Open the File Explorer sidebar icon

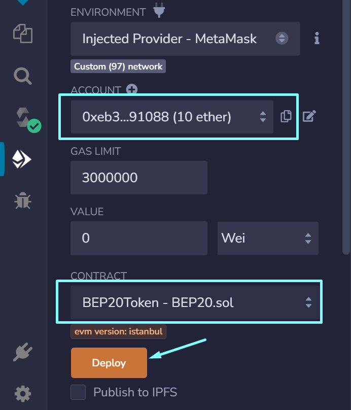coord(23,33)
